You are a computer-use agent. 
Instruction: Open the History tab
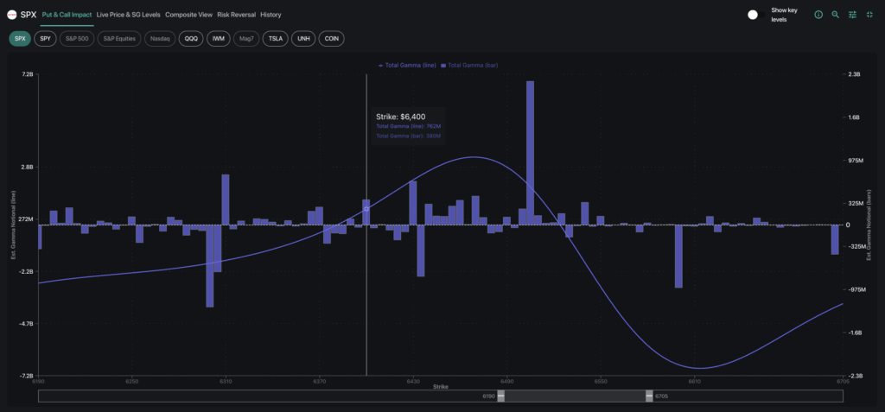click(271, 15)
